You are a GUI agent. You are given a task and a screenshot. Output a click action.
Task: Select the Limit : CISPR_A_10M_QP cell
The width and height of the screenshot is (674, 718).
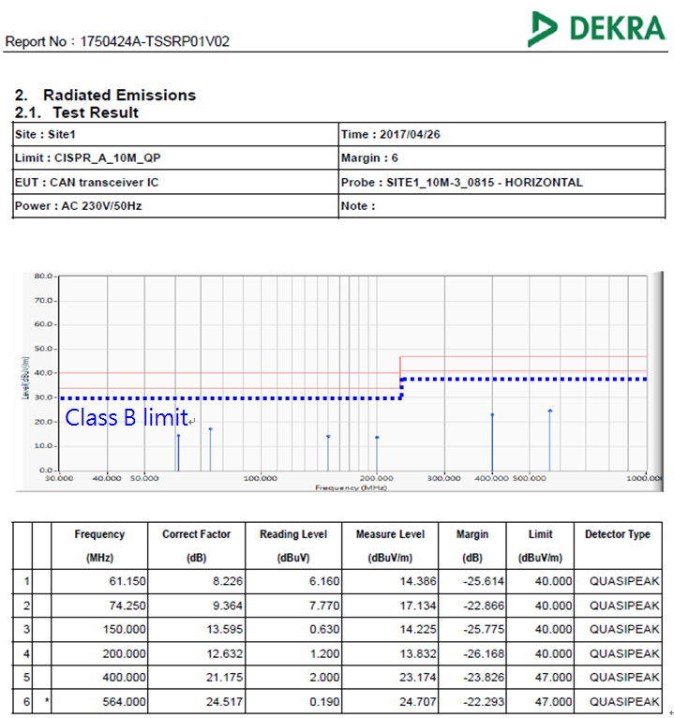point(175,157)
